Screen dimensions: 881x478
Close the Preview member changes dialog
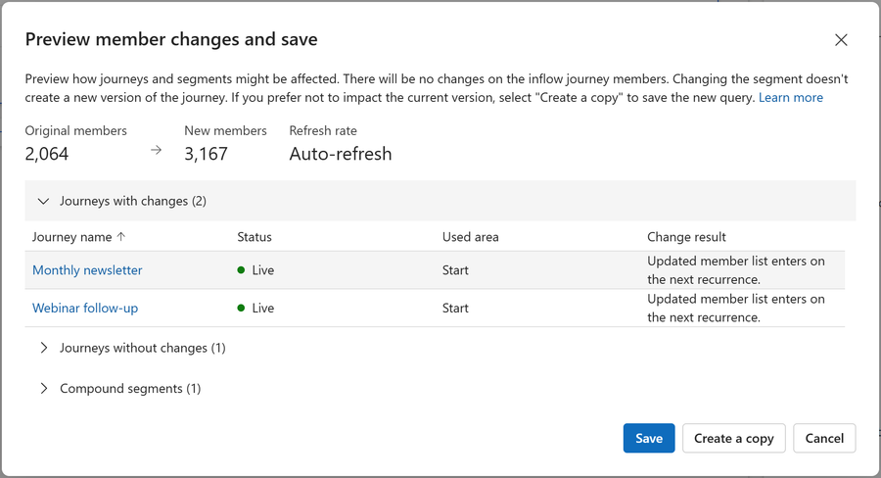click(841, 40)
